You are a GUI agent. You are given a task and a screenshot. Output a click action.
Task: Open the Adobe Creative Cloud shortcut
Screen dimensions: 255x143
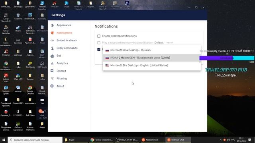click(x=6, y=78)
